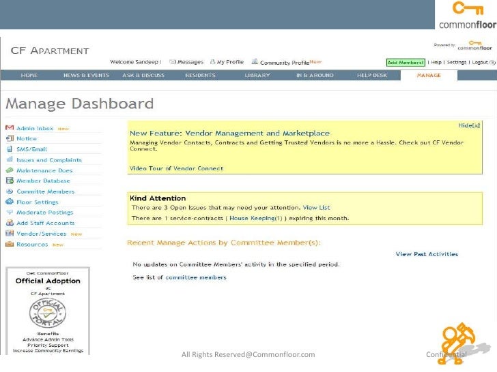
Task: Open the committee members list link
Action: pos(196,277)
